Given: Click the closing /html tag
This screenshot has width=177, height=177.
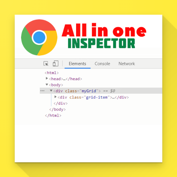Looking at the screenshot, I should click(x=53, y=115).
